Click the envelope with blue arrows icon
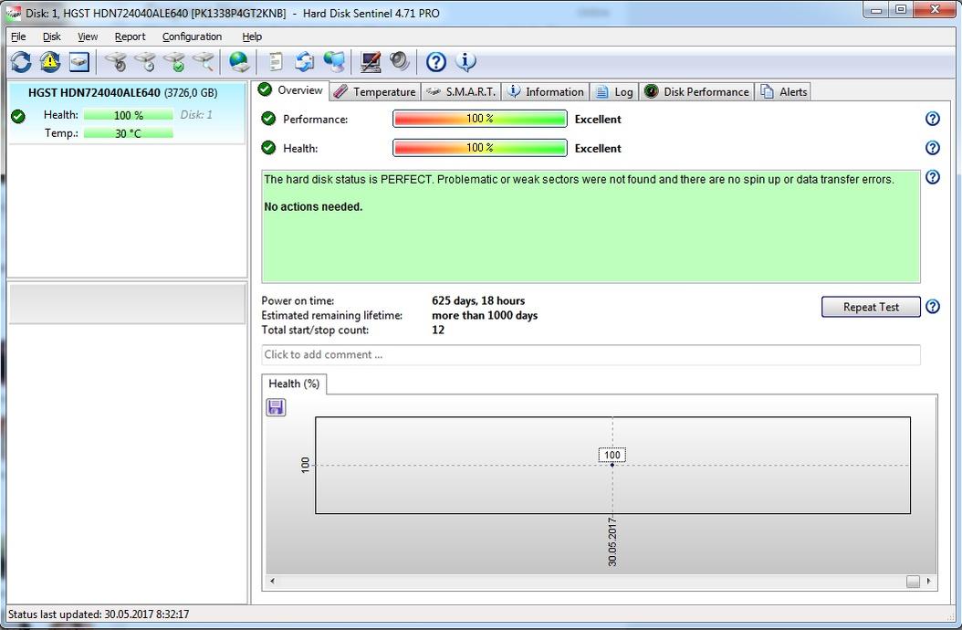This screenshot has width=962, height=630. (304, 61)
